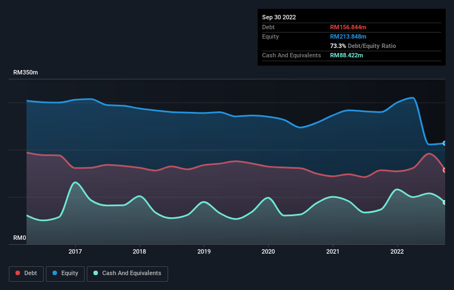This screenshot has width=454, height=290.
Task: Click the Equity row label in tooltip
Action: 270,36
